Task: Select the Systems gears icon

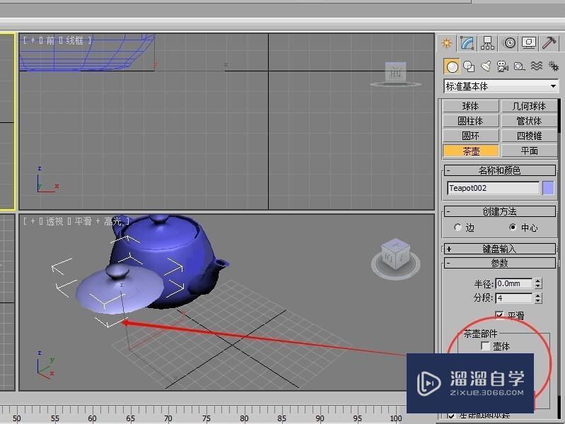Action: pos(553,66)
